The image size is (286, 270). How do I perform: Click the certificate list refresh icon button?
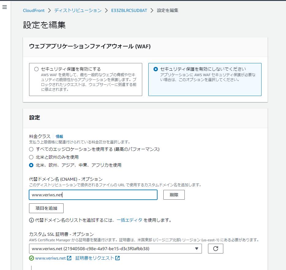coord(215,249)
